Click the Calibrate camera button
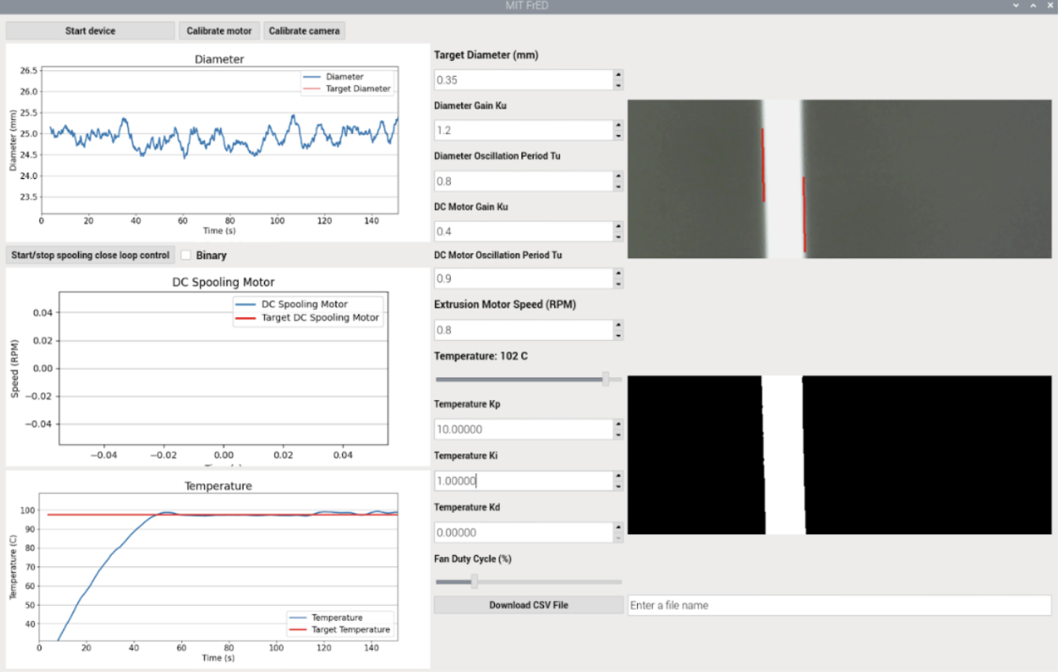The height and width of the screenshot is (672, 1058). (304, 31)
